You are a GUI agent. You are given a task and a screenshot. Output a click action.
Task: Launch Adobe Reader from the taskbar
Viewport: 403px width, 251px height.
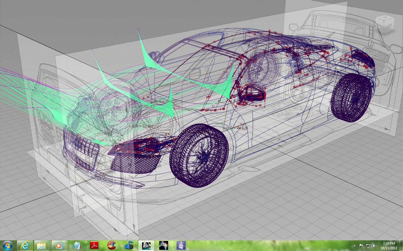94,245
